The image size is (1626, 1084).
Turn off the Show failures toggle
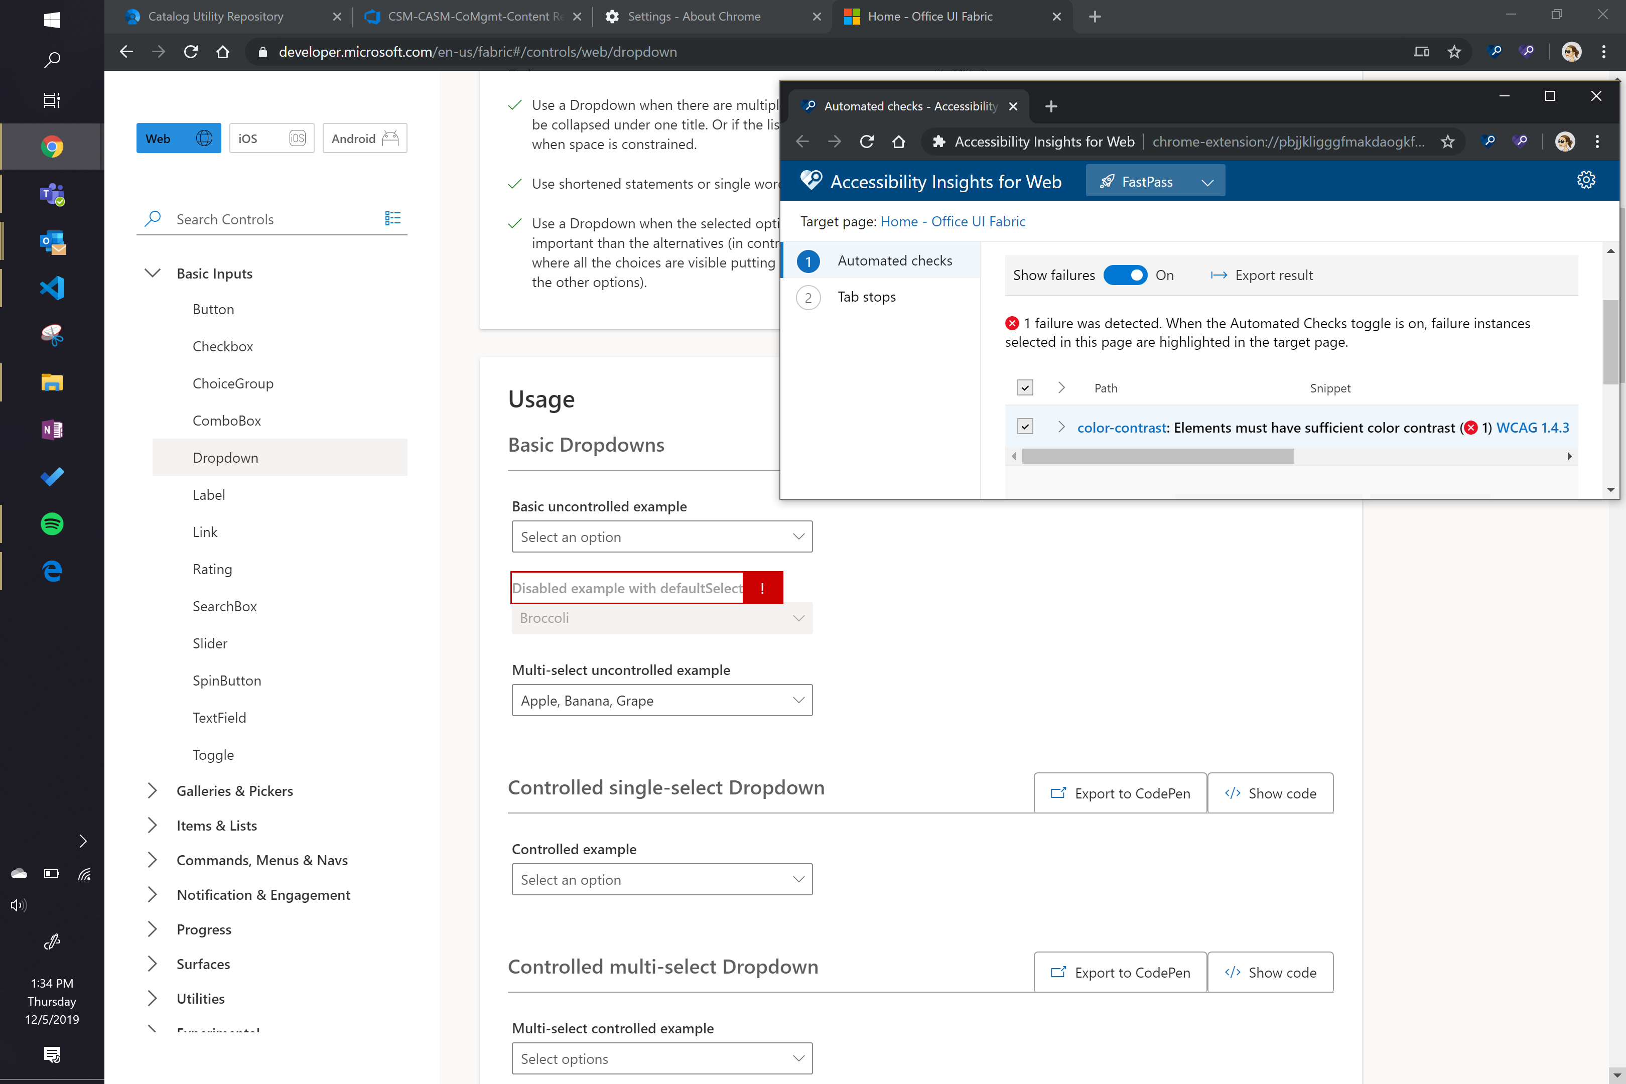pos(1125,275)
